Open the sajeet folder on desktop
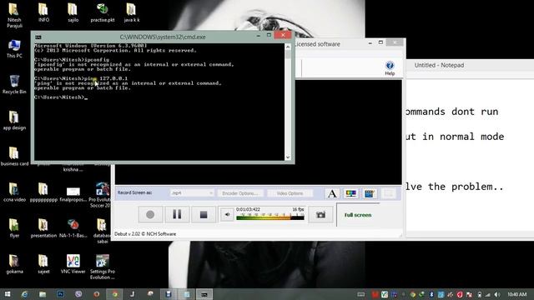534x300 pixels. pos(43,264)
